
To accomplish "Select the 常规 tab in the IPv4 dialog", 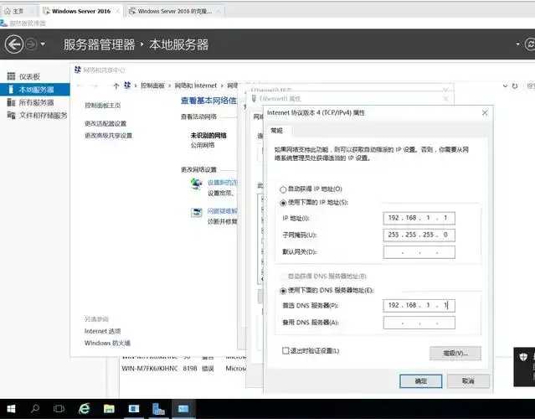I will point(277,131).
